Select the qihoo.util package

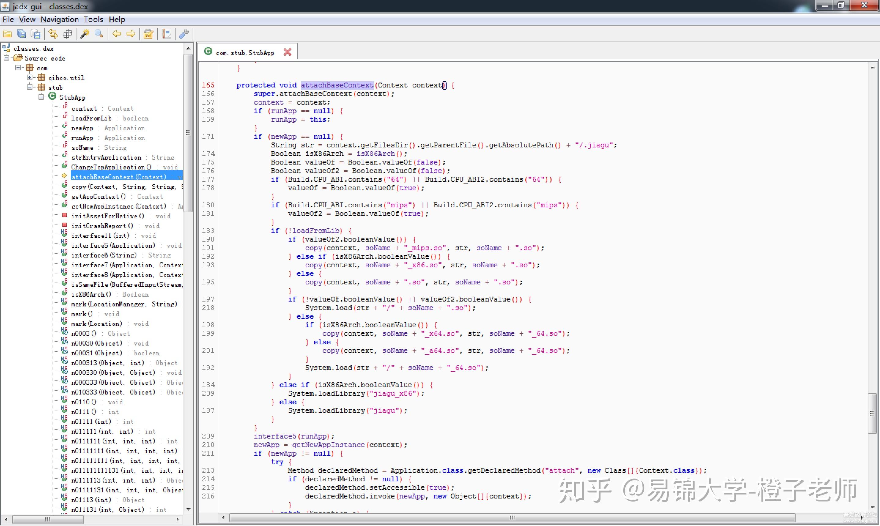66,78
